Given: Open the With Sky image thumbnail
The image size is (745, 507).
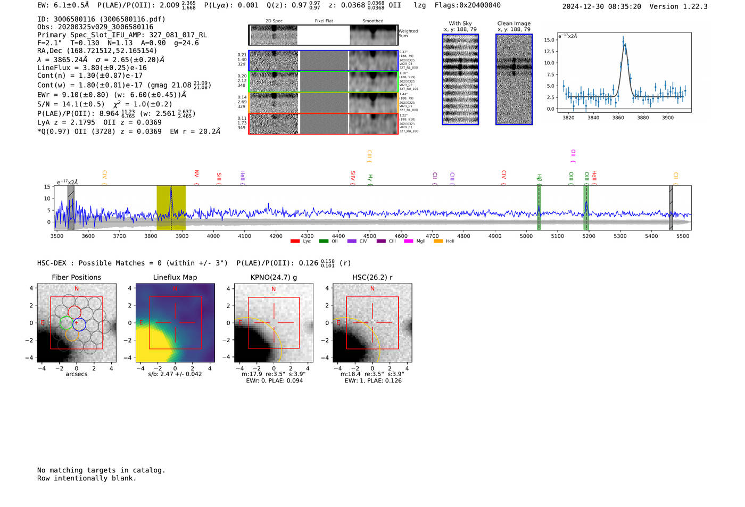Looking at the screenshot, I should (460, 79).
